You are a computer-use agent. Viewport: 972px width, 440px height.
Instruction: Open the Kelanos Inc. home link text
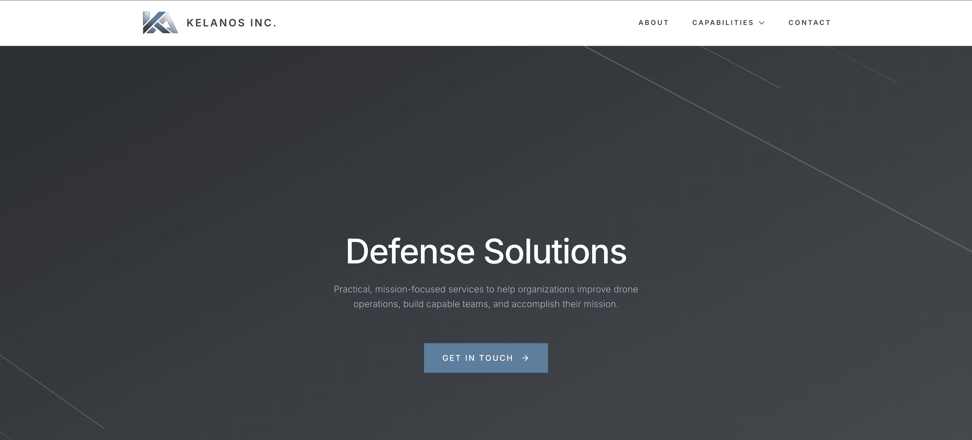(x=232, y=23)
